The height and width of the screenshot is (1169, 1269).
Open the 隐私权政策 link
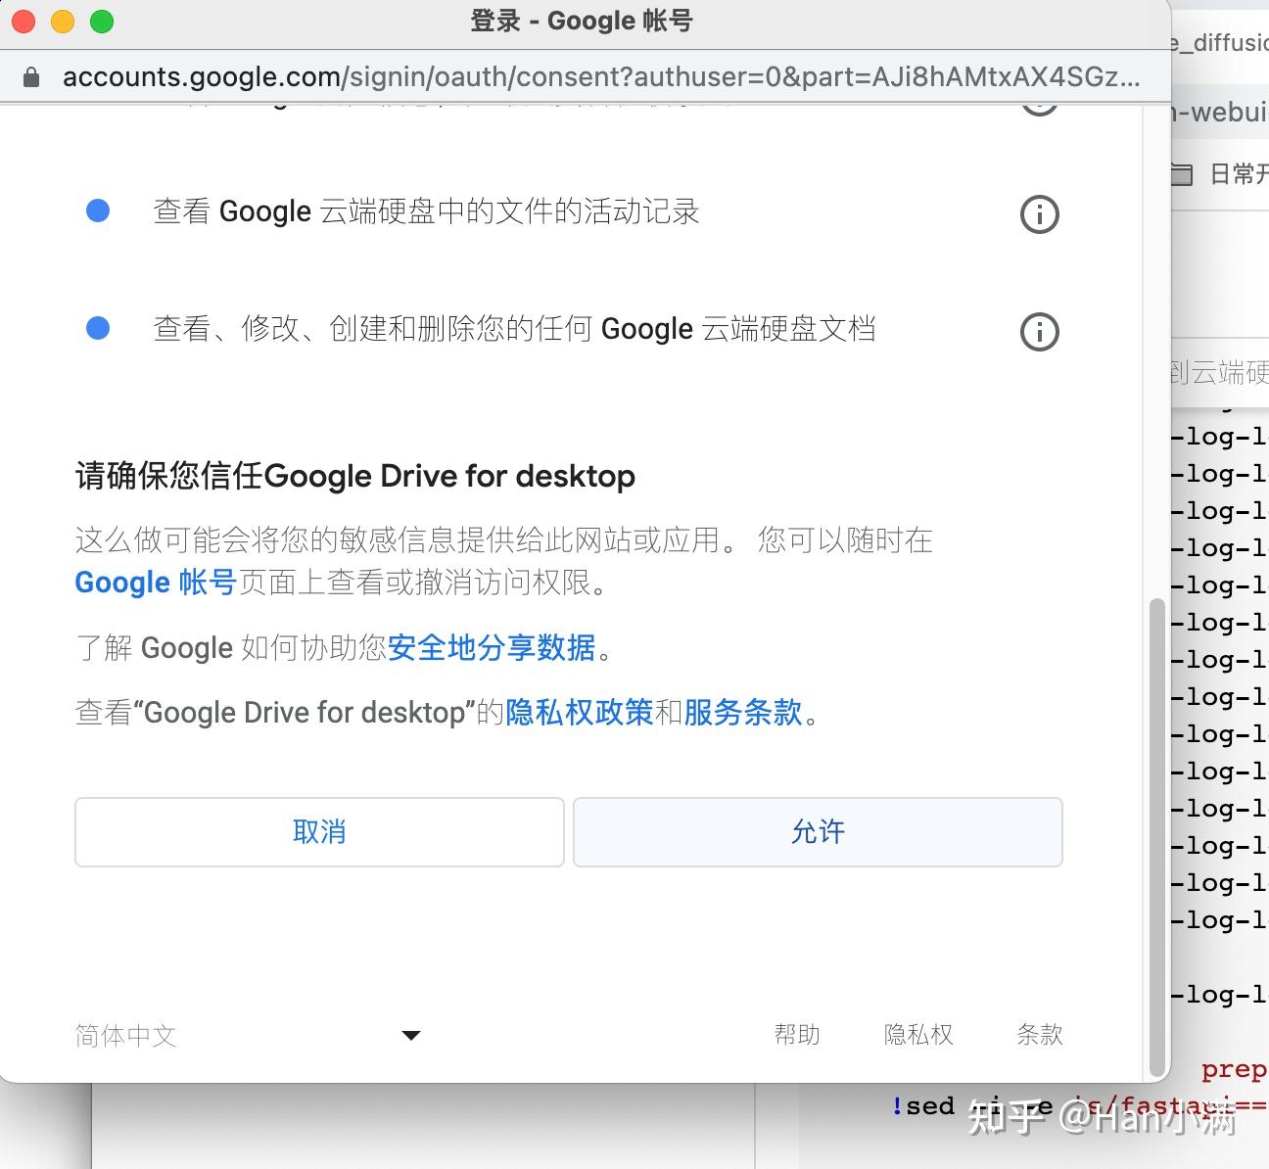pos(579,712)
